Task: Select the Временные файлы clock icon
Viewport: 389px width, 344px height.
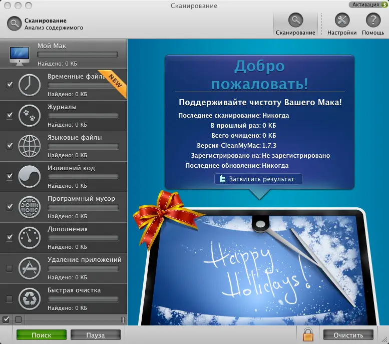Action: [29, 85]
